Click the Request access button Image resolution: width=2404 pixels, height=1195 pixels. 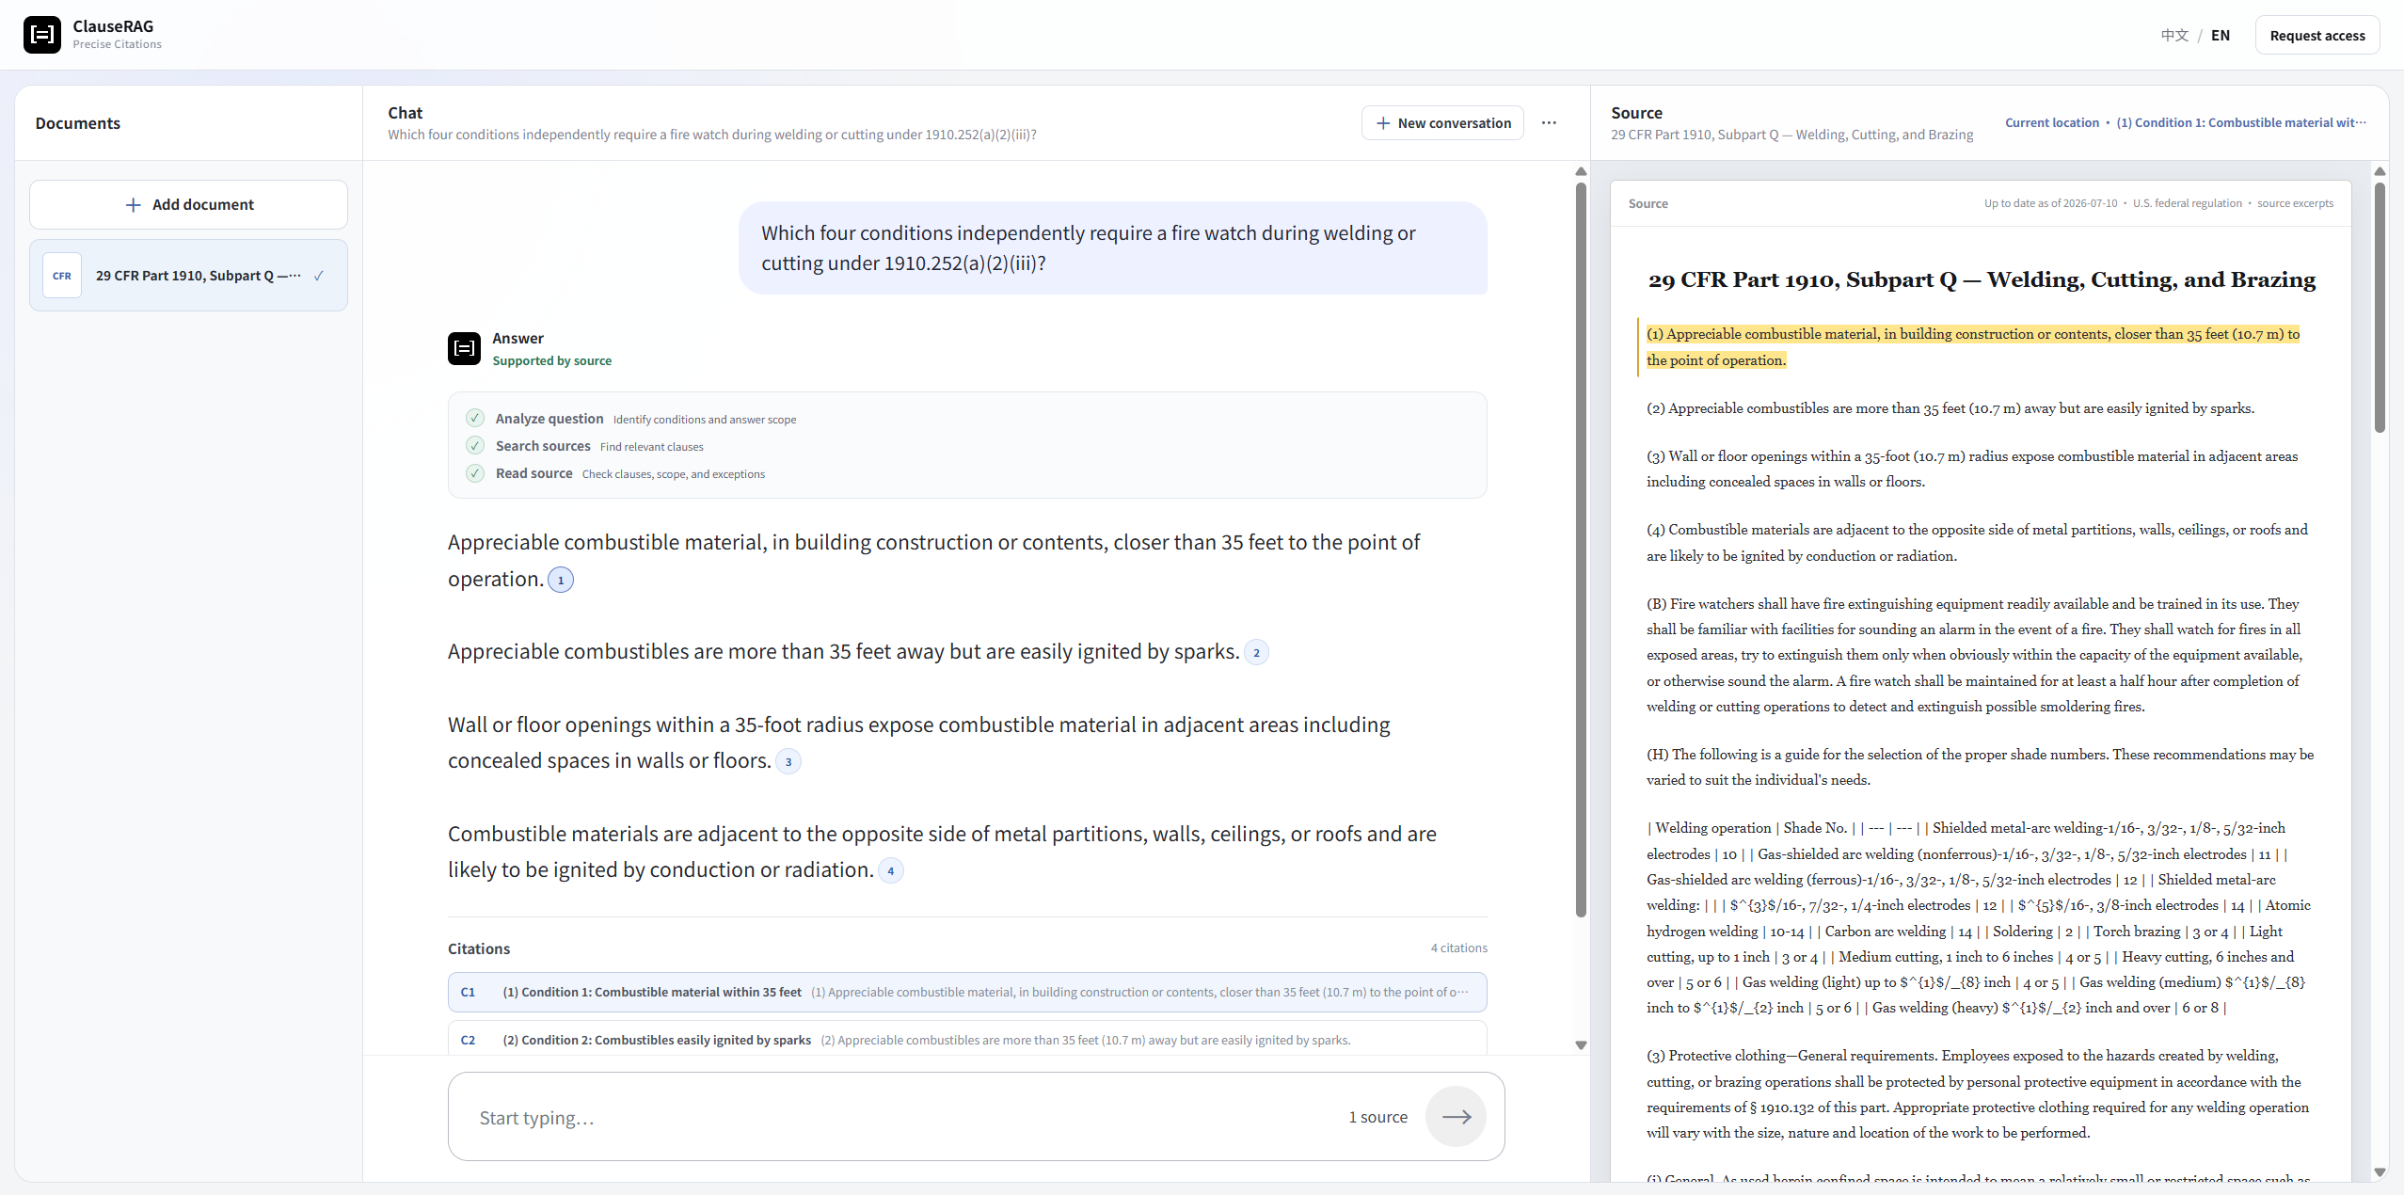pos(2316,35)
